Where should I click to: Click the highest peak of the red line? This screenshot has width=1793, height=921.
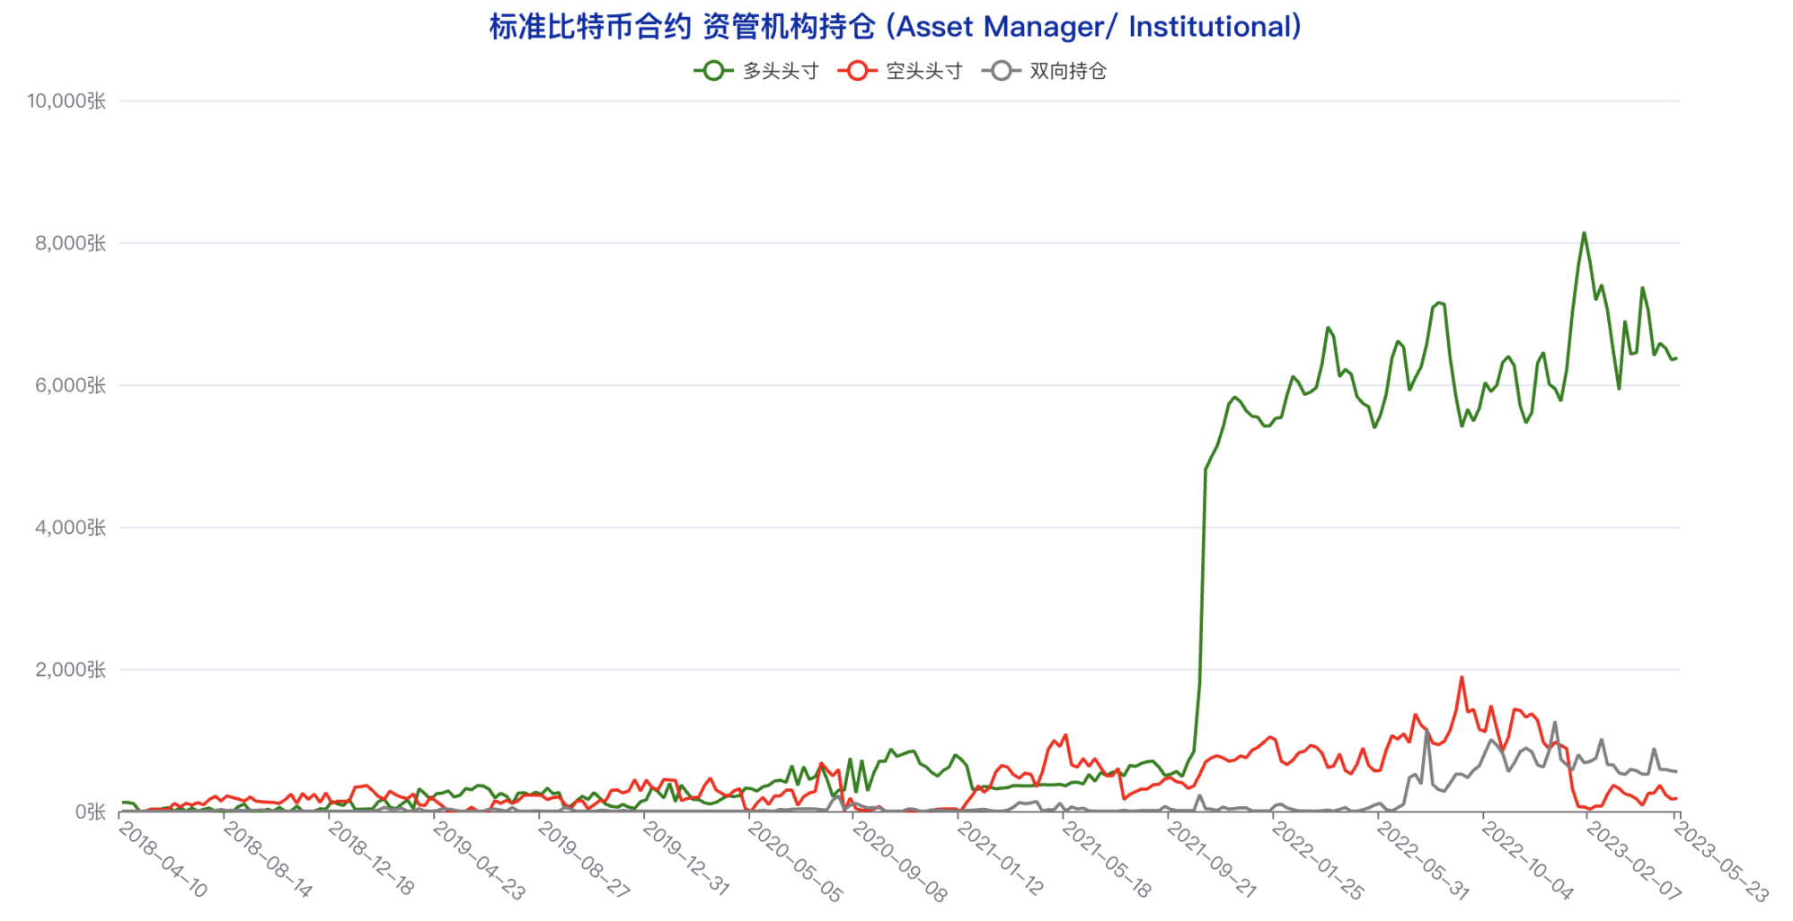coord(1462,678)
